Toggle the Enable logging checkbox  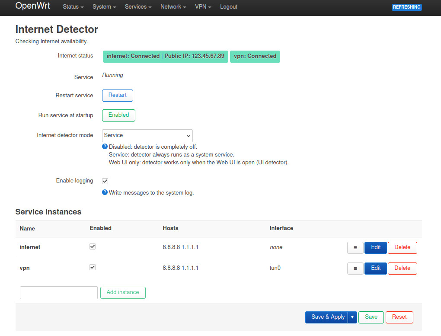[x=105, y=181]
